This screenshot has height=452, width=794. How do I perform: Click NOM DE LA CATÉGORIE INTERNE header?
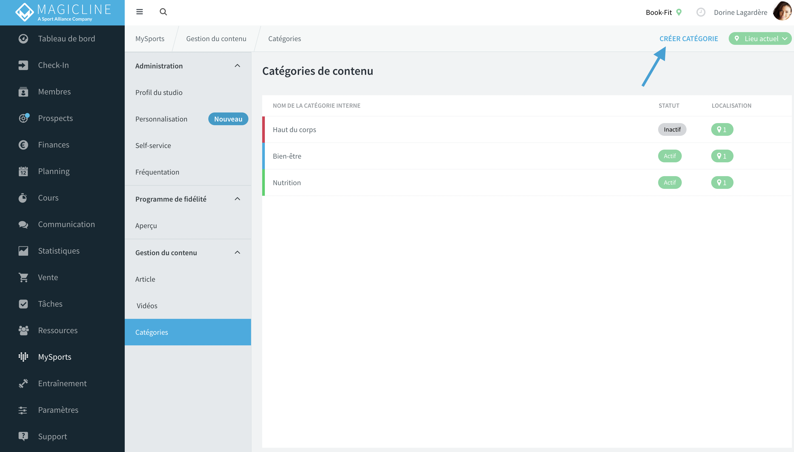pos(316,106)
